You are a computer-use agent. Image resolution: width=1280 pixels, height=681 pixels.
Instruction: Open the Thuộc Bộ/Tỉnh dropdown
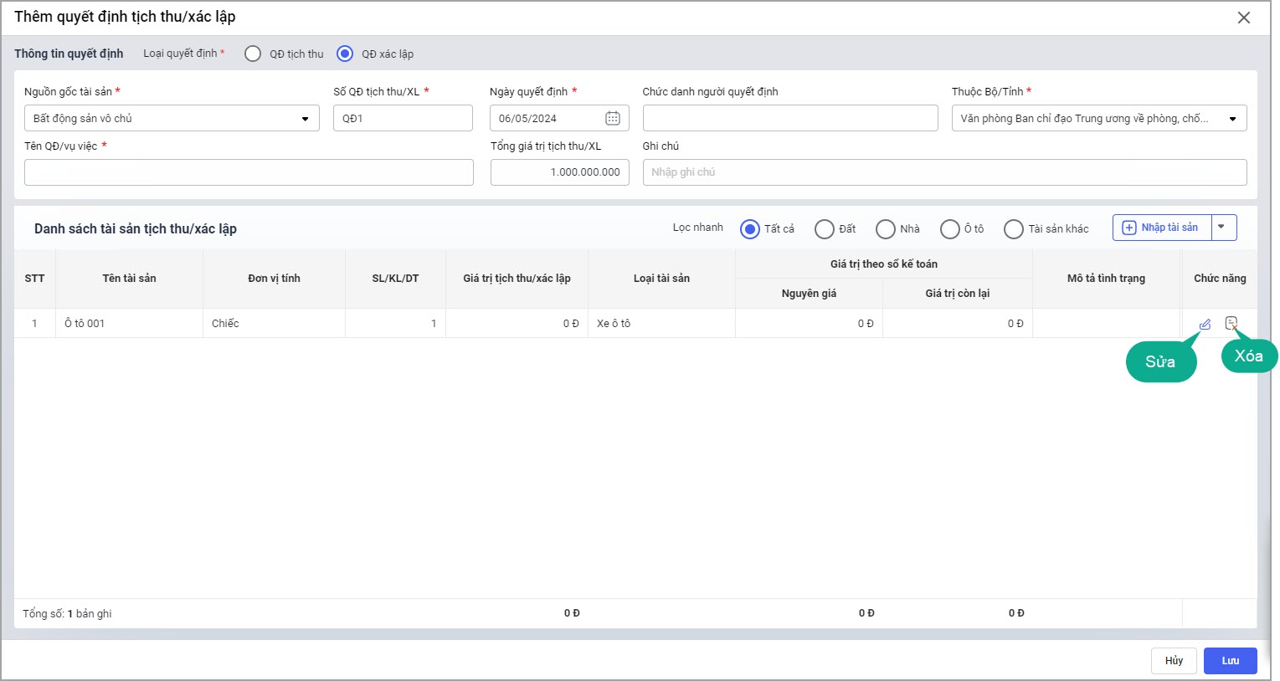(x=1232, y=119)
